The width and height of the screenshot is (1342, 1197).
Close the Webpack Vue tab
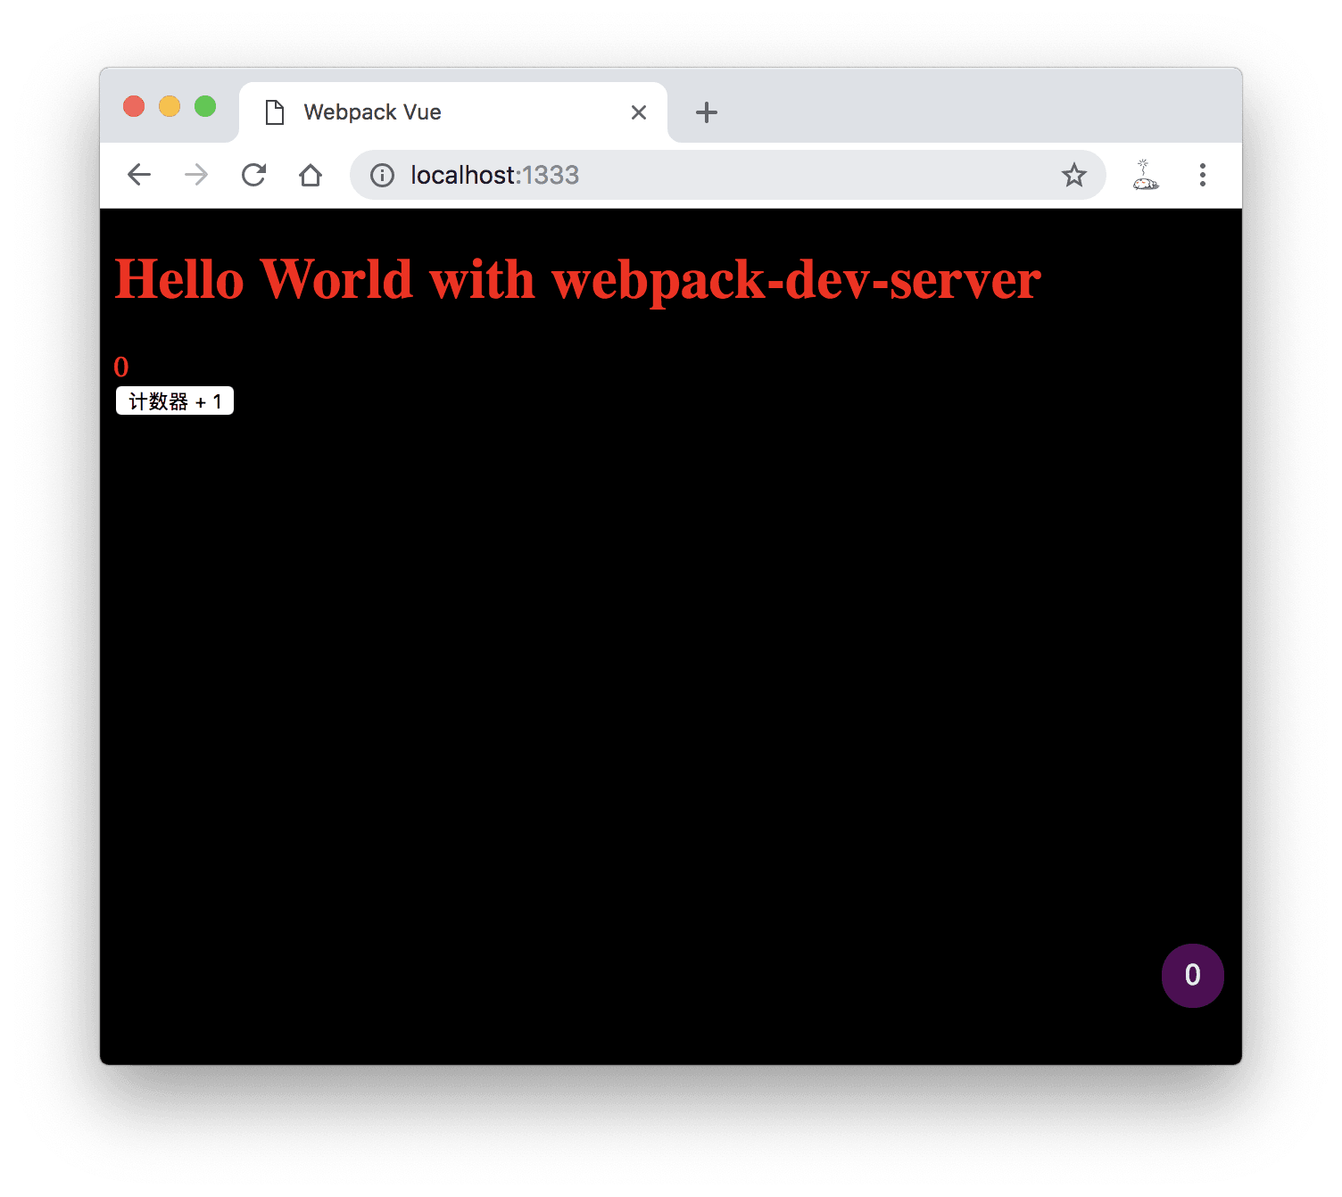(x=638, y=112)
